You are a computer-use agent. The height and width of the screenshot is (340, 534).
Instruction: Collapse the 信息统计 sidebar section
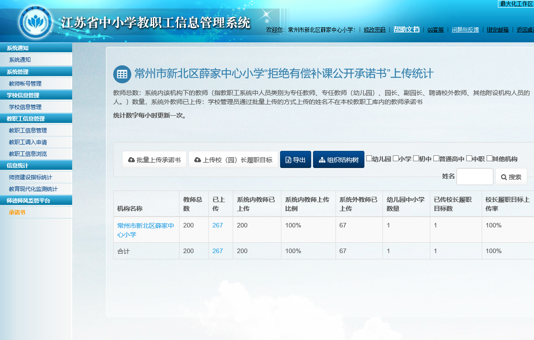36,166
